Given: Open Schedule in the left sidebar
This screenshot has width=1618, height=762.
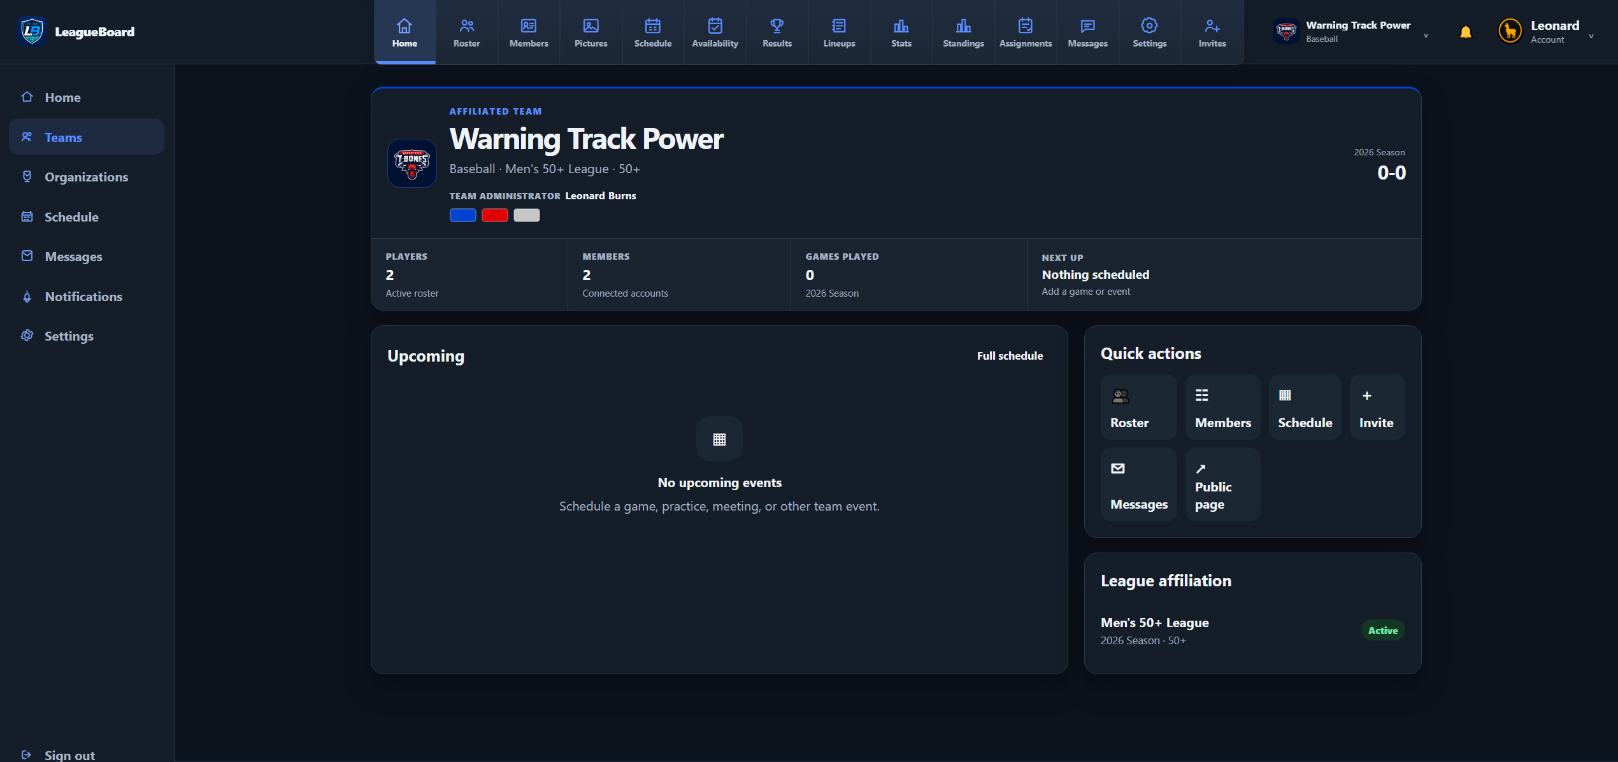Looking at the screenshot, I should point(87,216).
